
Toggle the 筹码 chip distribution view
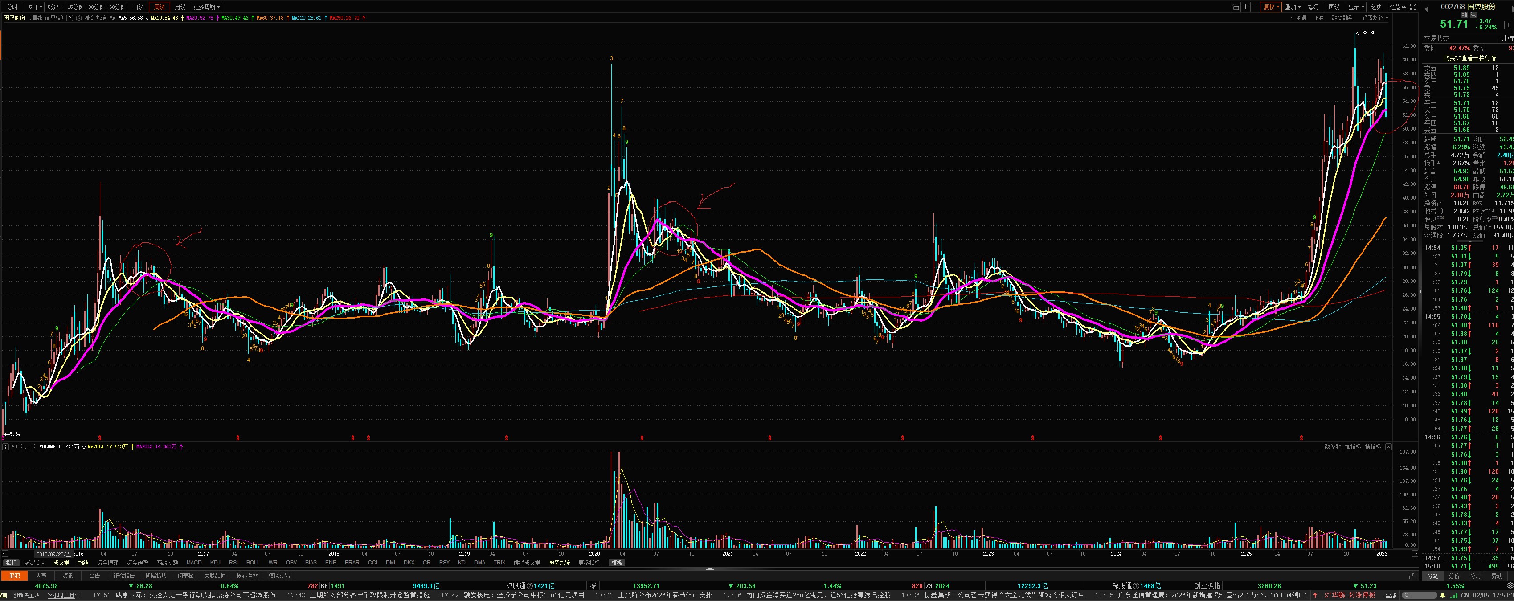coord(1313,7)
